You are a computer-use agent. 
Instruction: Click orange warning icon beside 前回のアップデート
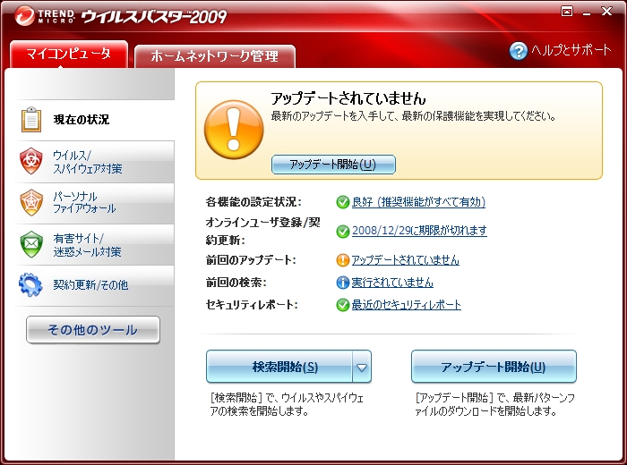[x=343, y=260]
